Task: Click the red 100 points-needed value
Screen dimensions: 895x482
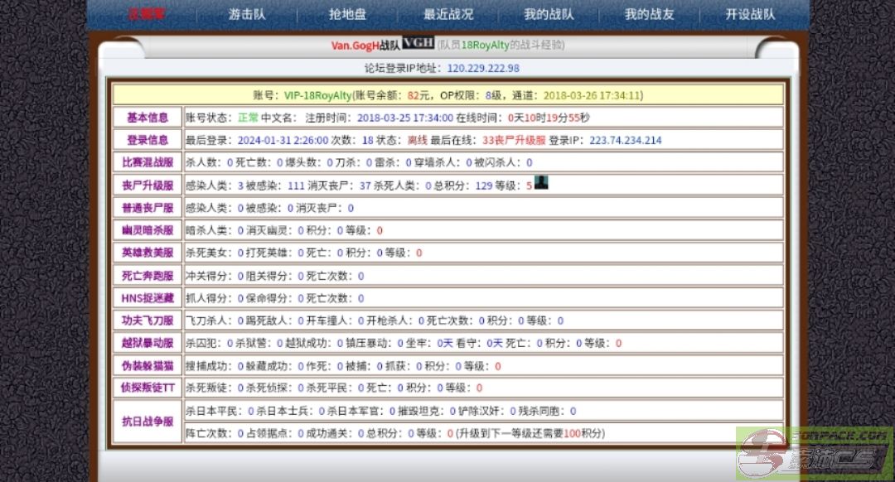Action: pyautogui.click(x=572, y=433)
